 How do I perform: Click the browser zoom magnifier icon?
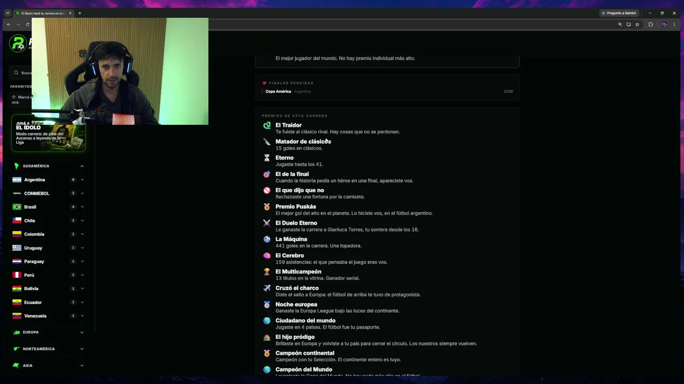point(620,25)
